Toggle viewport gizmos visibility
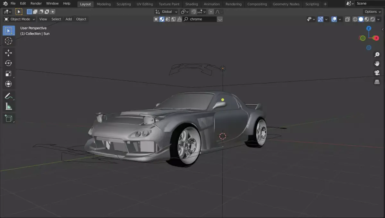385x218 pixels. (321, 19)
